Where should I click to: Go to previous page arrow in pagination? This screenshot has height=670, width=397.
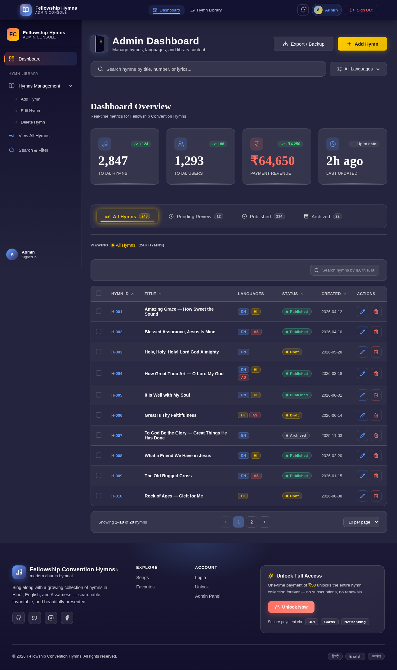(x=225, y=522)
